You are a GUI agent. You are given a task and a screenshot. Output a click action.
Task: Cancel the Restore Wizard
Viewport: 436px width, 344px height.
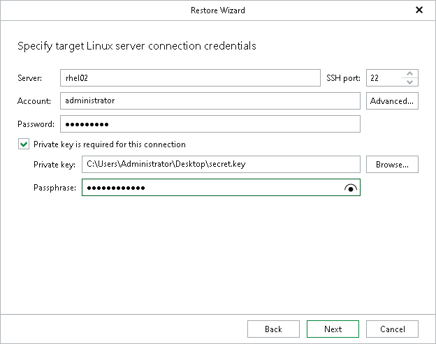392,329
